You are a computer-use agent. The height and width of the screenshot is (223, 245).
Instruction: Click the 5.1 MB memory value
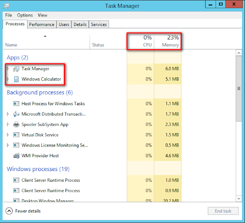(172, 79)
